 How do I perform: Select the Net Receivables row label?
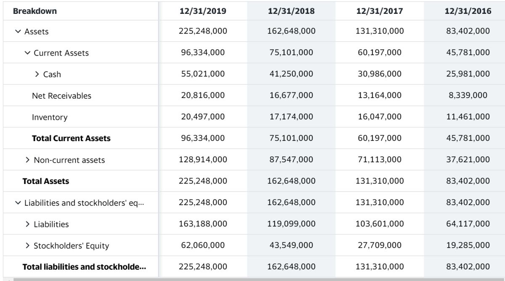coord(61,96)
